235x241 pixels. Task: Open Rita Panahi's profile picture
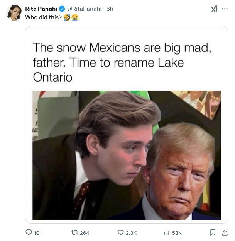(14, 12)
